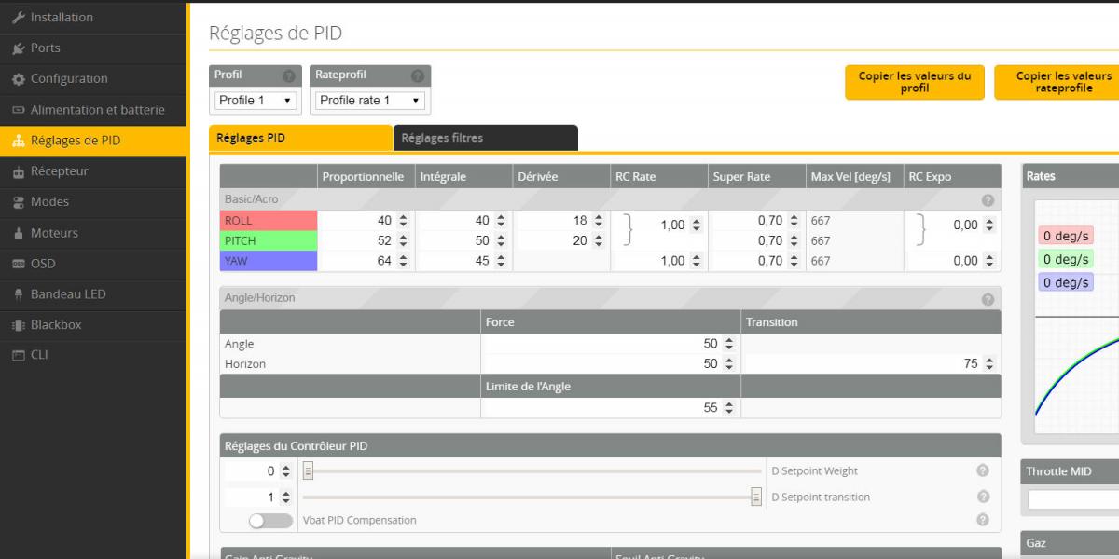The height and width of the screenshot is (559, 1119).
Task: Switch to the Réglages filtres tab
Action: 486,138
